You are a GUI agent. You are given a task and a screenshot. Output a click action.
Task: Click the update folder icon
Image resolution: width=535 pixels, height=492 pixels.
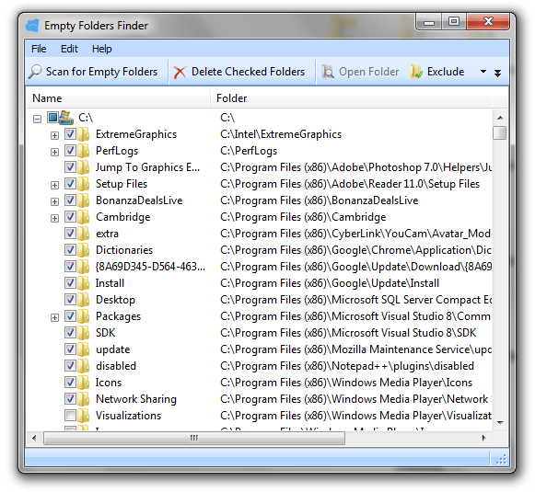tap(83, 349)
